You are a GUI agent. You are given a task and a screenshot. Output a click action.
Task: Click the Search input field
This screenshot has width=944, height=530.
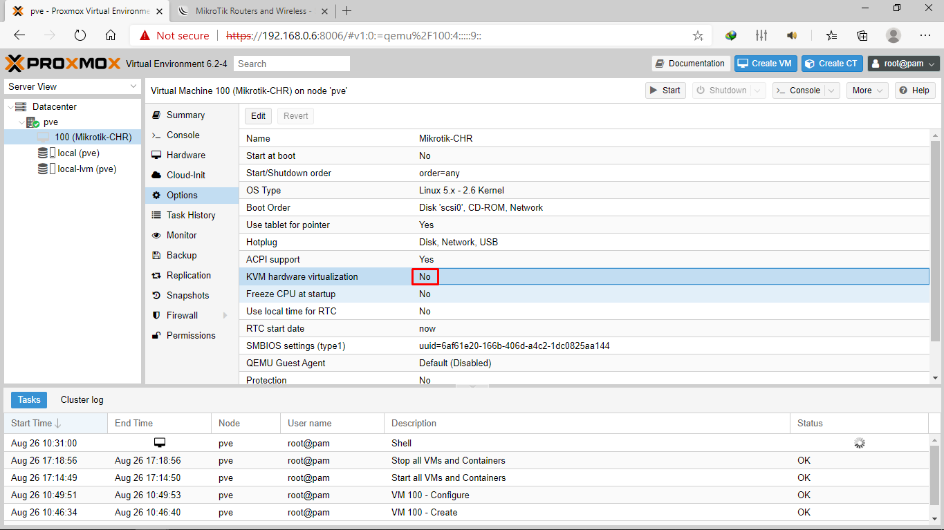(x=291, y=63)
